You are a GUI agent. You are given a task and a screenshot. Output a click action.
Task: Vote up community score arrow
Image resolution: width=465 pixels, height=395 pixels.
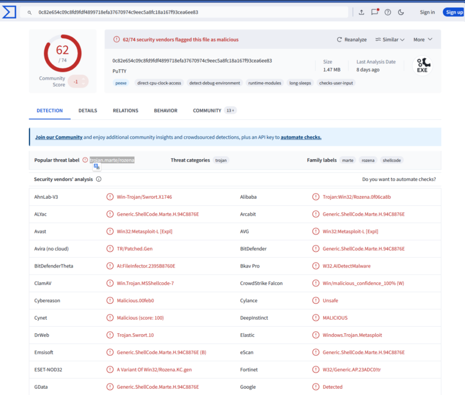pos(84,79)
